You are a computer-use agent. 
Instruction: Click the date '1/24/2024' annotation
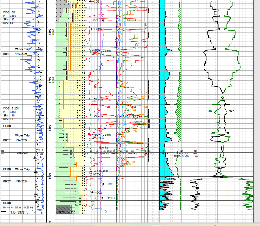pyautogui.click(x=21, y=140)
